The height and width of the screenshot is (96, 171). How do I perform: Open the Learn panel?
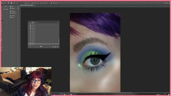(x=5, y=6)
